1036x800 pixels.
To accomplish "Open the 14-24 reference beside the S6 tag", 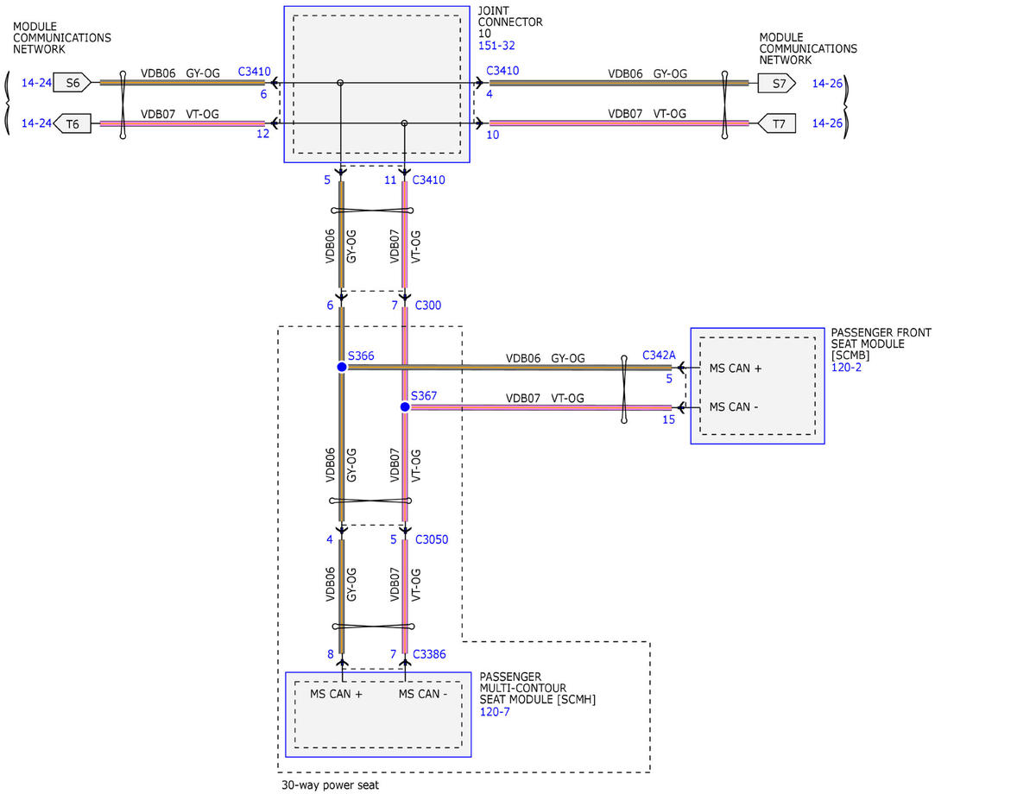I will 36,83.
